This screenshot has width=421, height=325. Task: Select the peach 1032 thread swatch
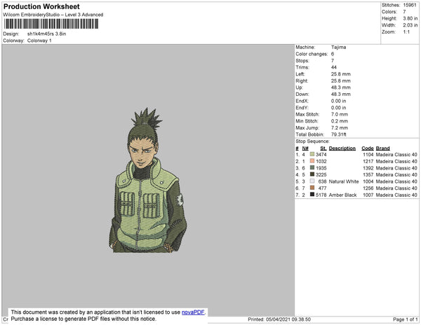click(x=312, y=161)
